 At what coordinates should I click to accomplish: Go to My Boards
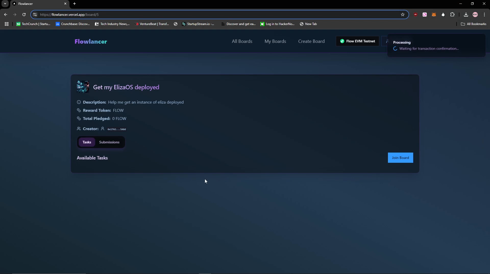(x=275, y=41)
